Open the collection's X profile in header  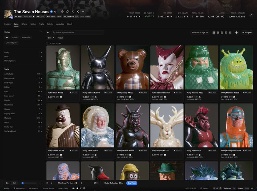click(73, 12)
